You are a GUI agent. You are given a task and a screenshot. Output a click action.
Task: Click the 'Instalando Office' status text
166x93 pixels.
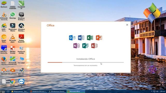point(86,59)
